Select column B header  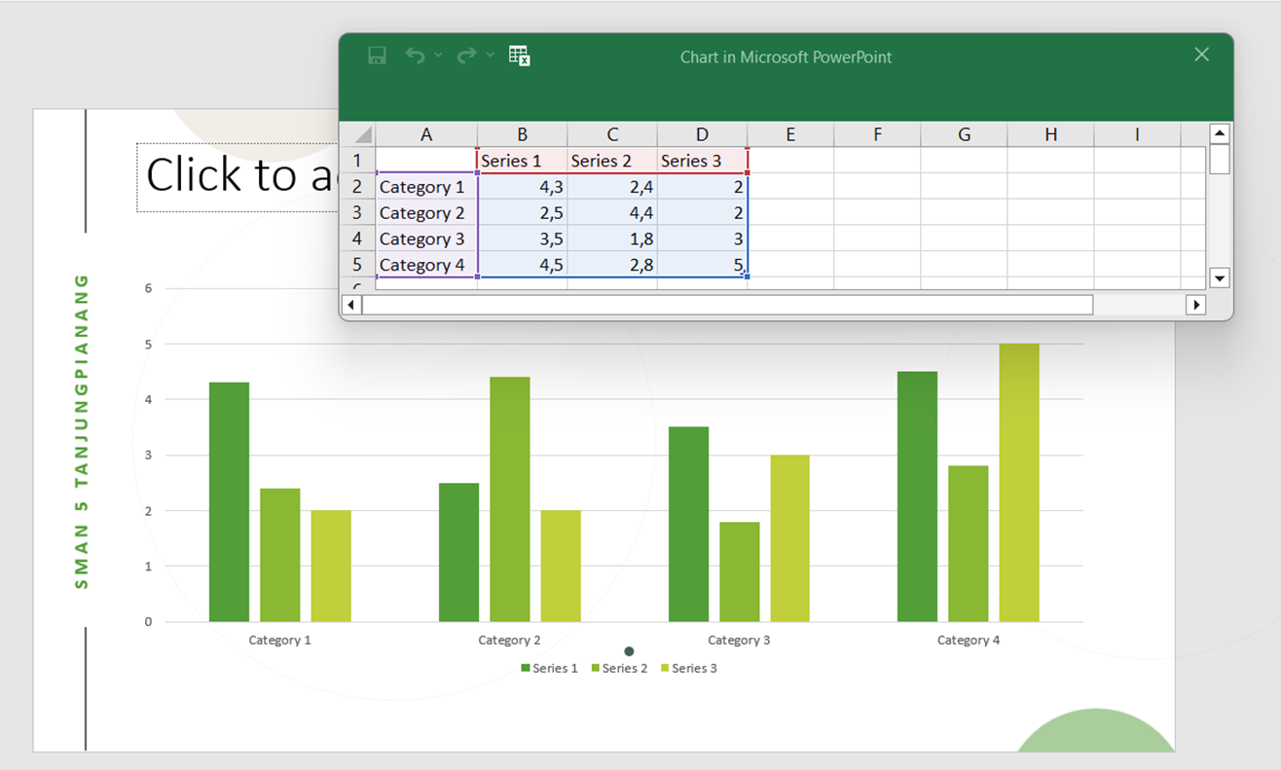click(x=523, y=134)
